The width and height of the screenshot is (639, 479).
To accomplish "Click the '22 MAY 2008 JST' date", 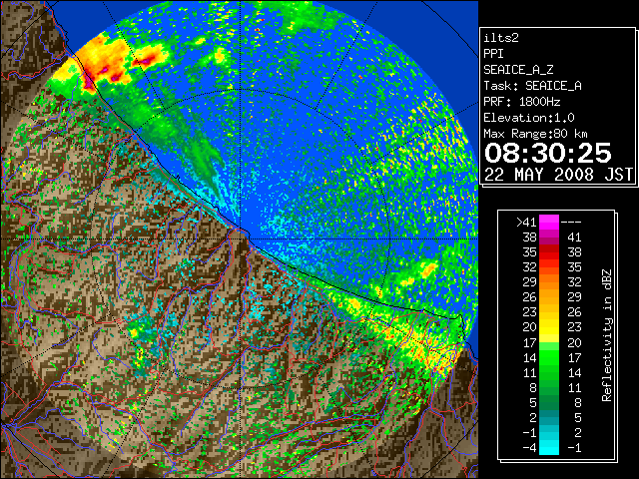I will pyautogui.click(x=559, y=175).
